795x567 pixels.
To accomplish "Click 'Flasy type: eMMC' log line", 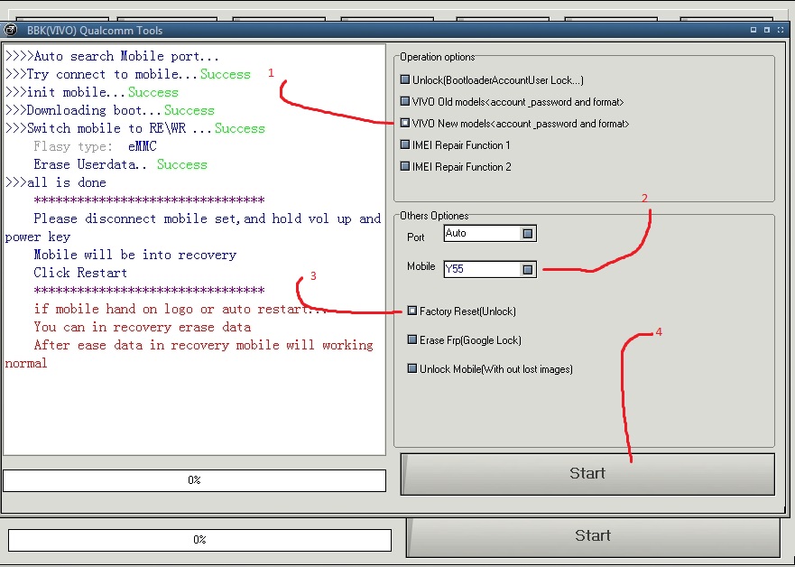I will click(x=96, y=146).
